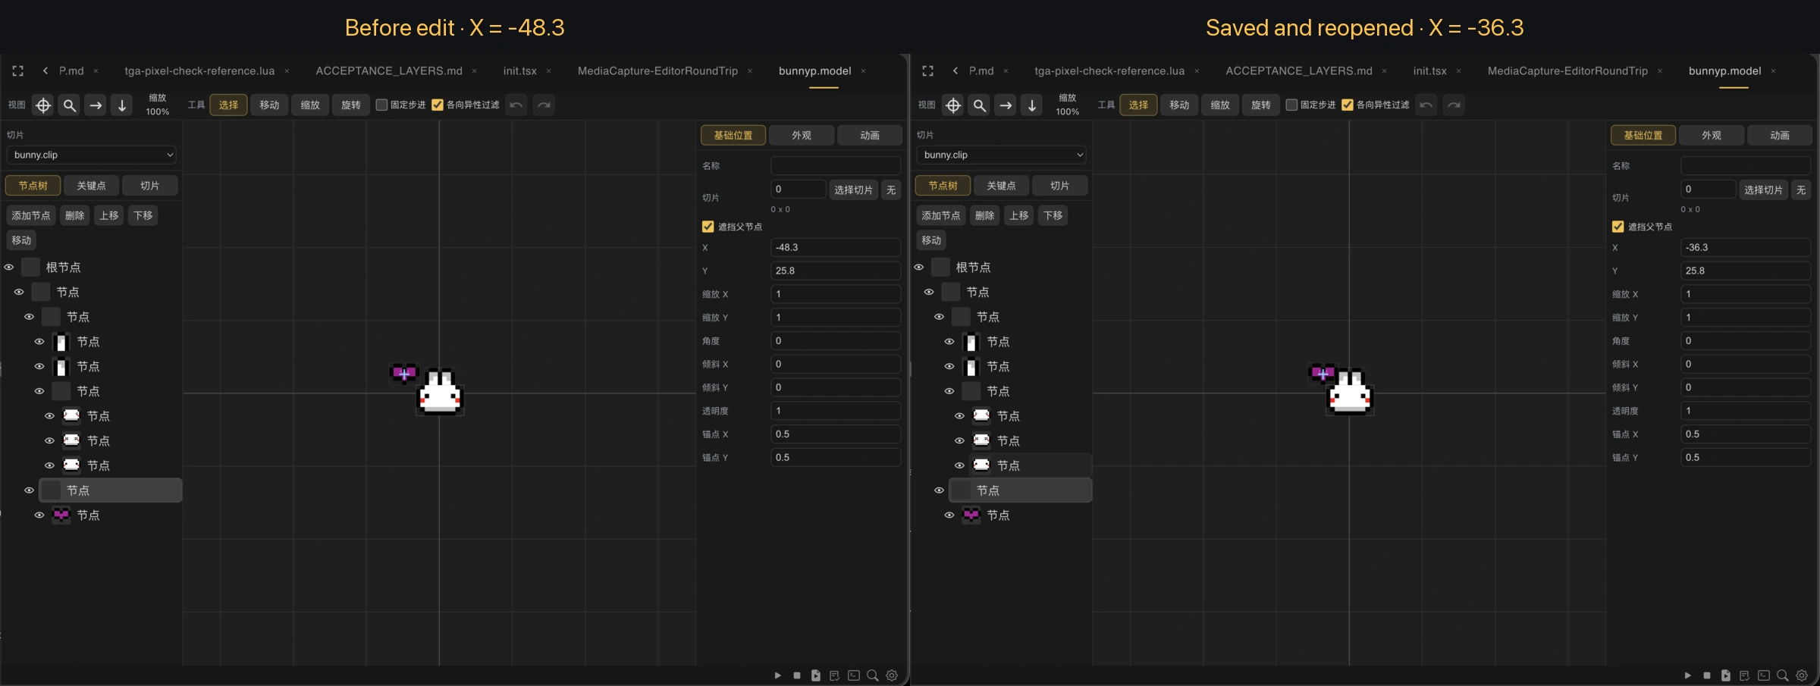This screenshot has width=1820, height=686.
Task: Open the 外观 tab in the left window
Action: (x=802, y=135)
